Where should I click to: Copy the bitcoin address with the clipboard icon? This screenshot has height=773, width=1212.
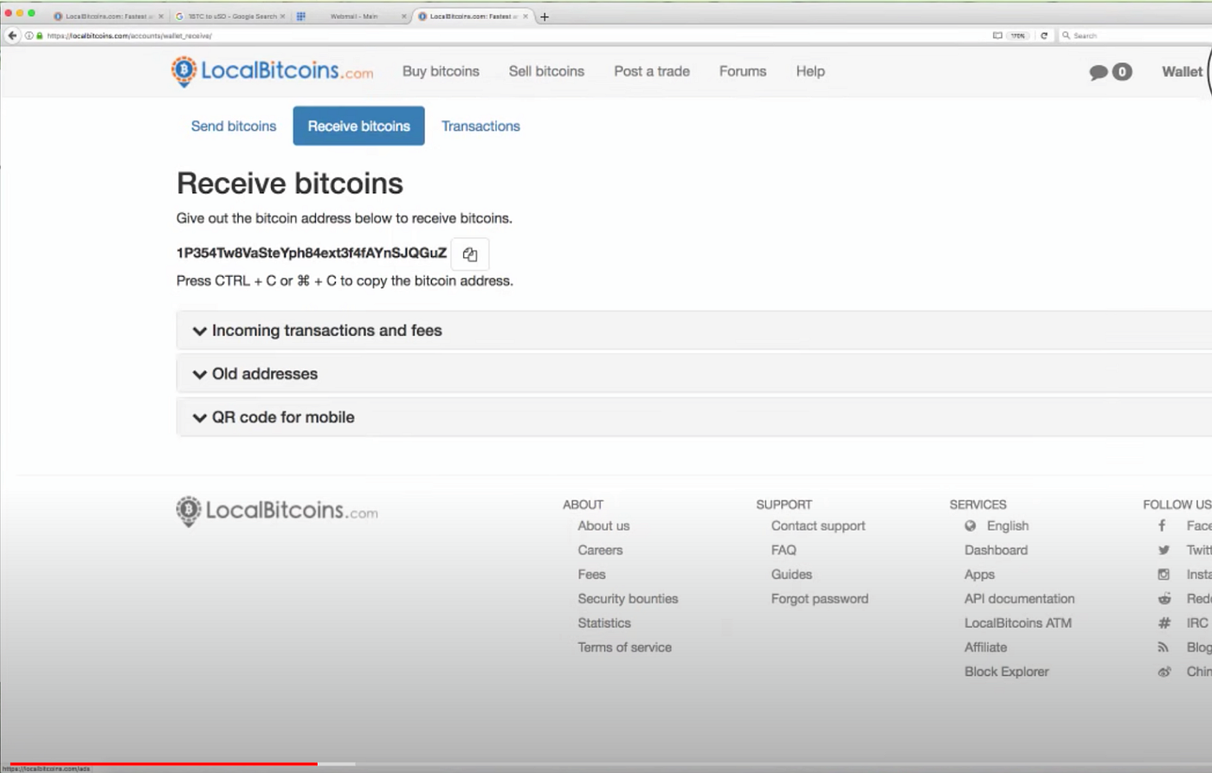(x=470, y=254)
